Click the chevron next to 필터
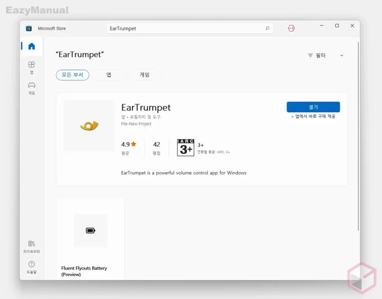382x299 pixels. pyautogui.click(x=341, y=55)
